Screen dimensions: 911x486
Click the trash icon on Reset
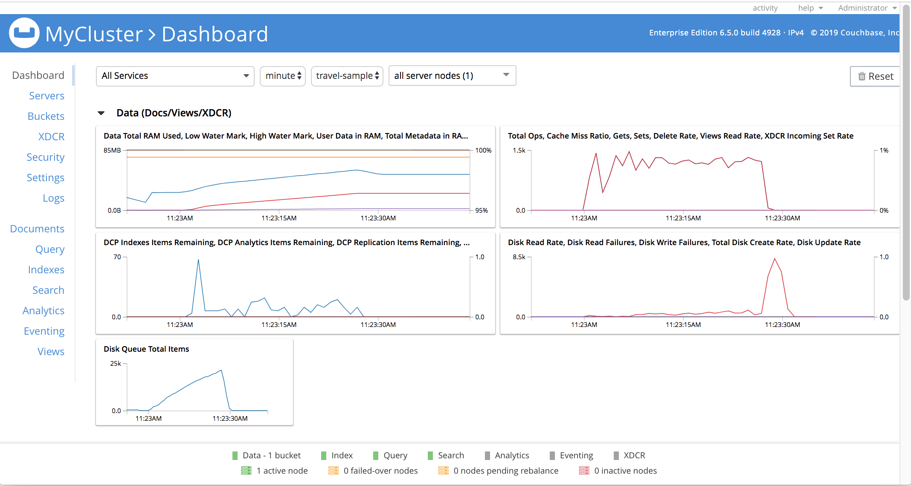[x=862, y=76]
